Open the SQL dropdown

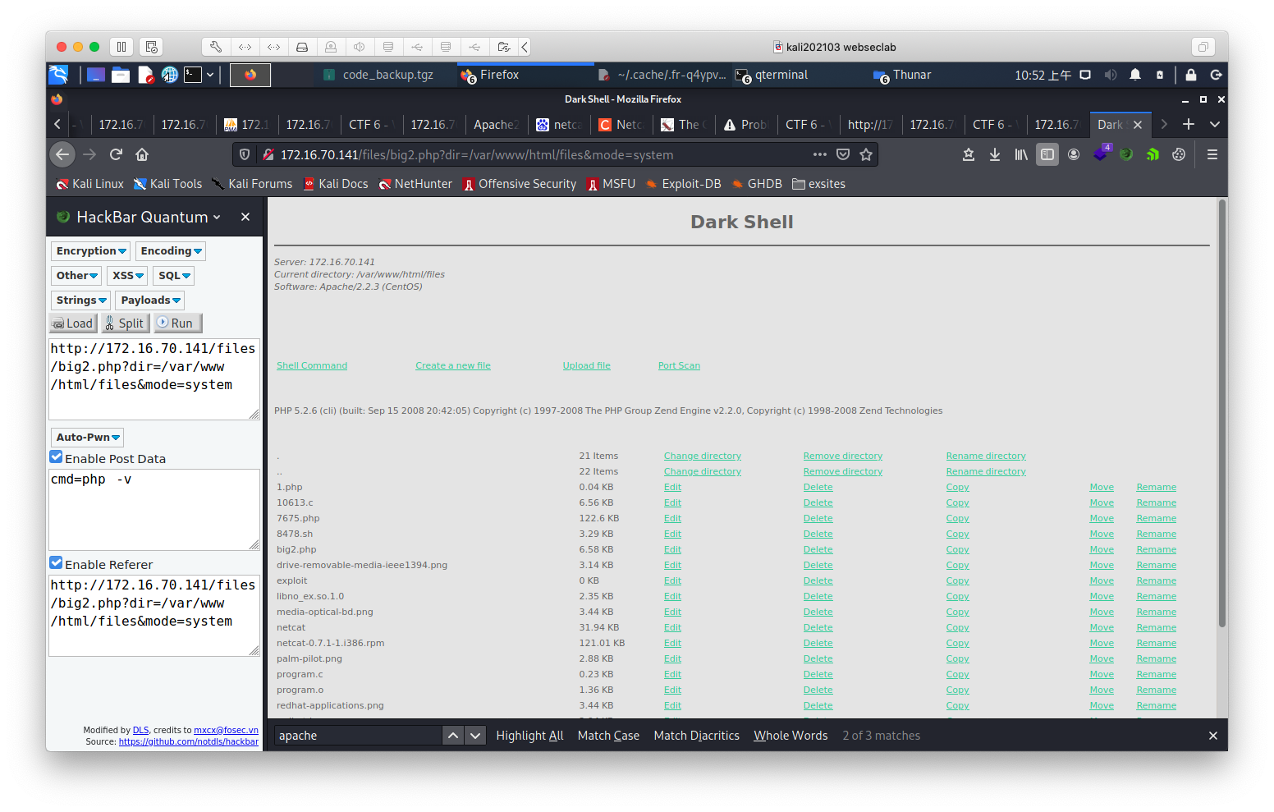174,276
